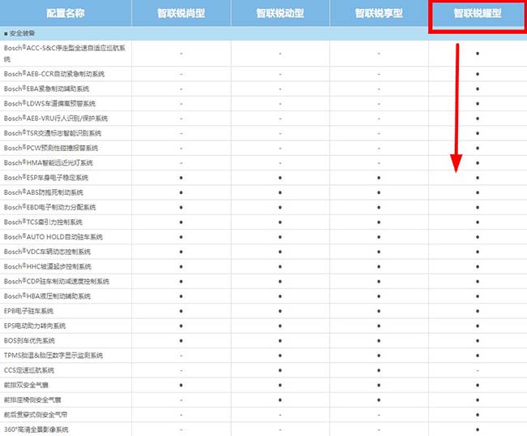Image resolution: width=527 pixels, height=436 pixels.
Task: Click the Bosch AEB-CCR自动紧急制动系统 label
Action: coord(54,74)
